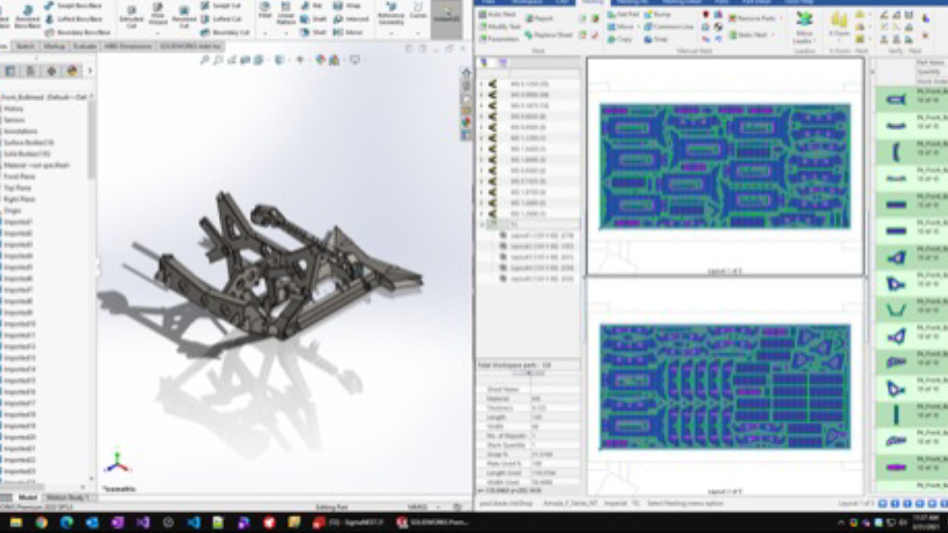Expand the first sheet tree node
This screenshot has height=533, width=948.
pos(481,84)
